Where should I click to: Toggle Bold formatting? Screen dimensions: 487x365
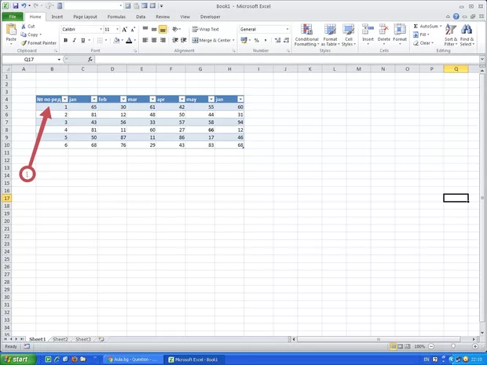click(x=65, y=40)
